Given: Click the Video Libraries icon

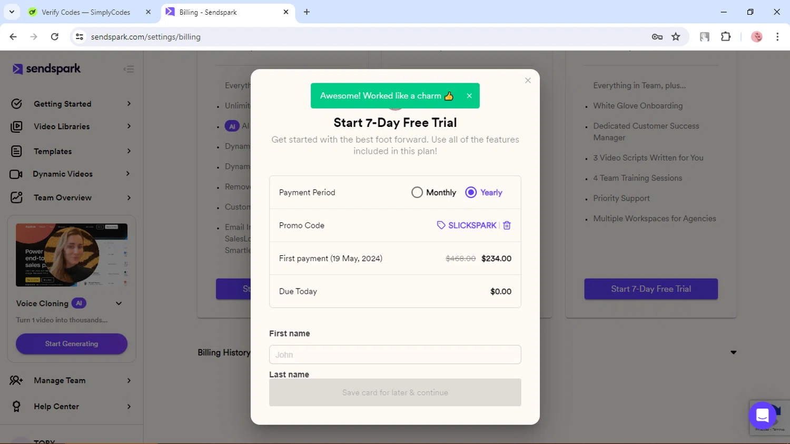Looking at the screenshot, I should point(16,126).
